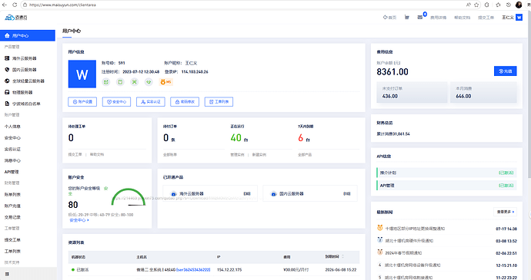Click 帮助文档 in the header
The height and width of the screenshot is (280, 531).
463,18
